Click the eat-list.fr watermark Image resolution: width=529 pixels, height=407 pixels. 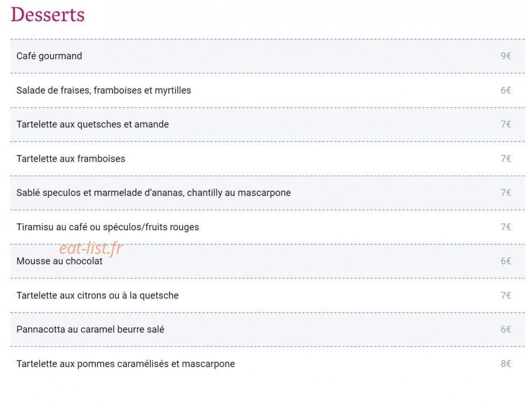coord(91,248)
